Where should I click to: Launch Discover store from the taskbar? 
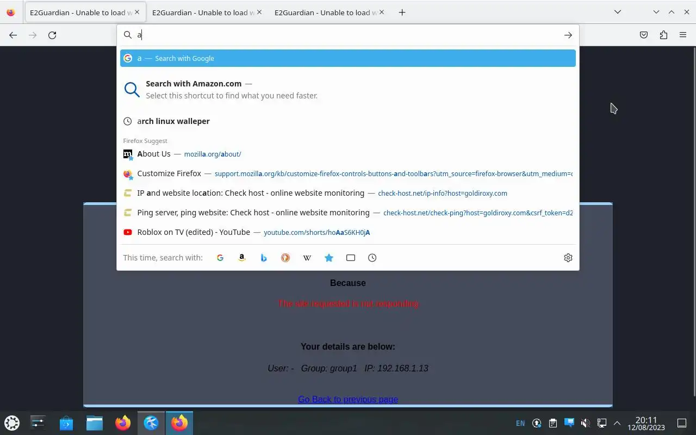tap(66, 422)
